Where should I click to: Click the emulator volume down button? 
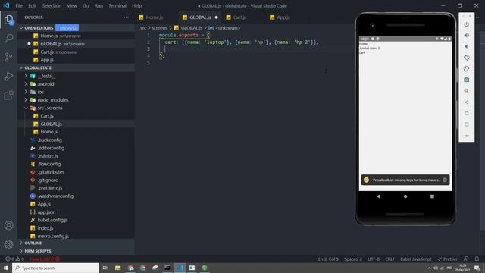click(x=467, y=47)
